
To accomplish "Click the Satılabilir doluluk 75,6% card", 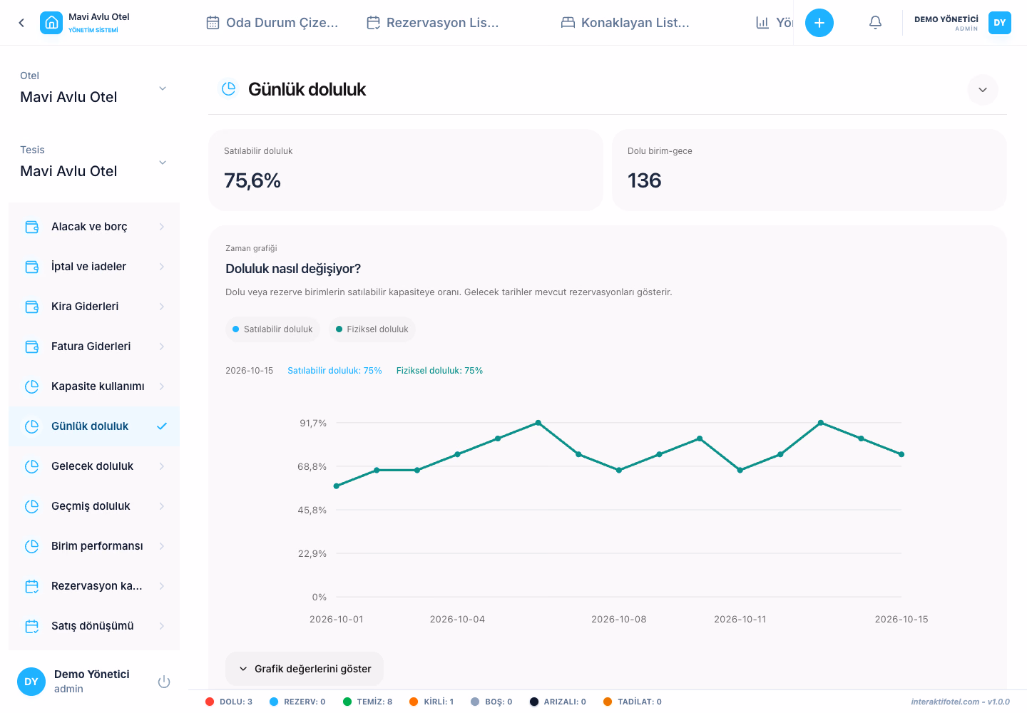I will [406, 170].
